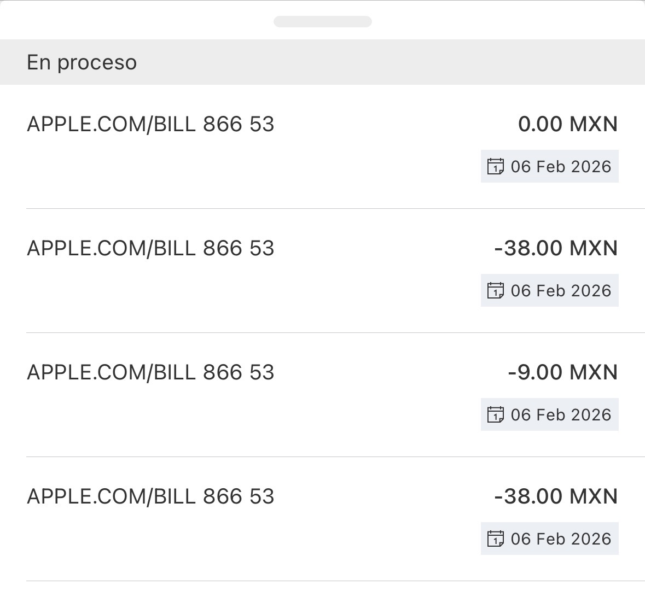Click '06 Feb 2026' date under -9.00 MXN
Viewport: 645px width, 591px height.
point(561,414)
